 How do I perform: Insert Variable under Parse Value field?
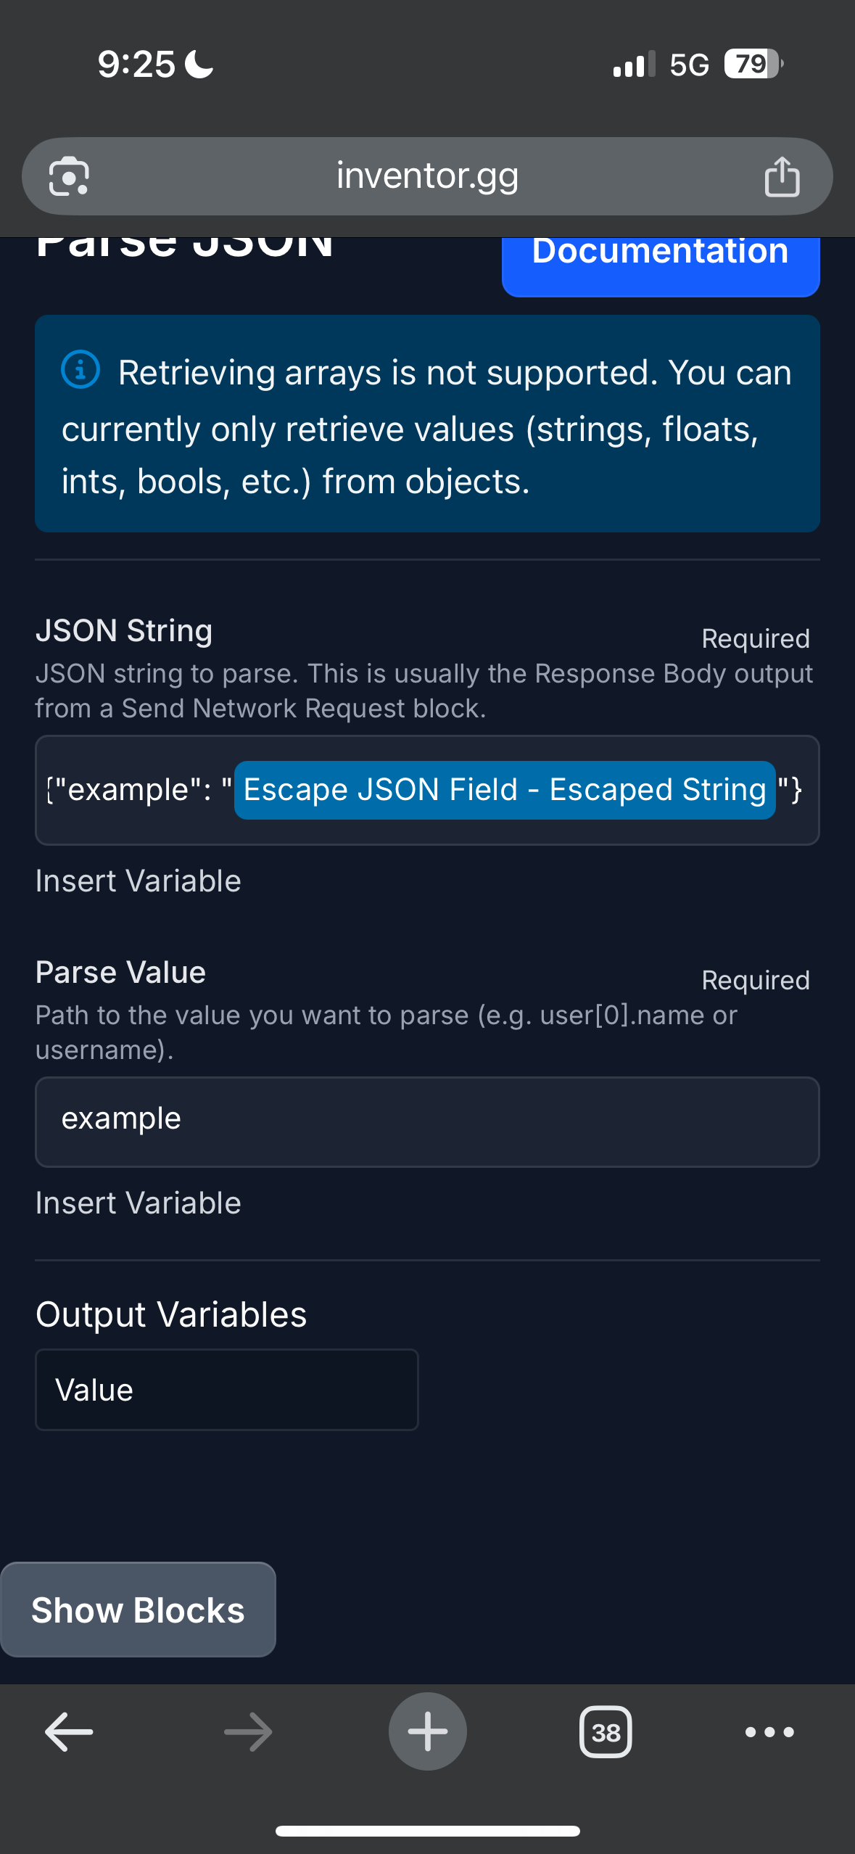138,1203
